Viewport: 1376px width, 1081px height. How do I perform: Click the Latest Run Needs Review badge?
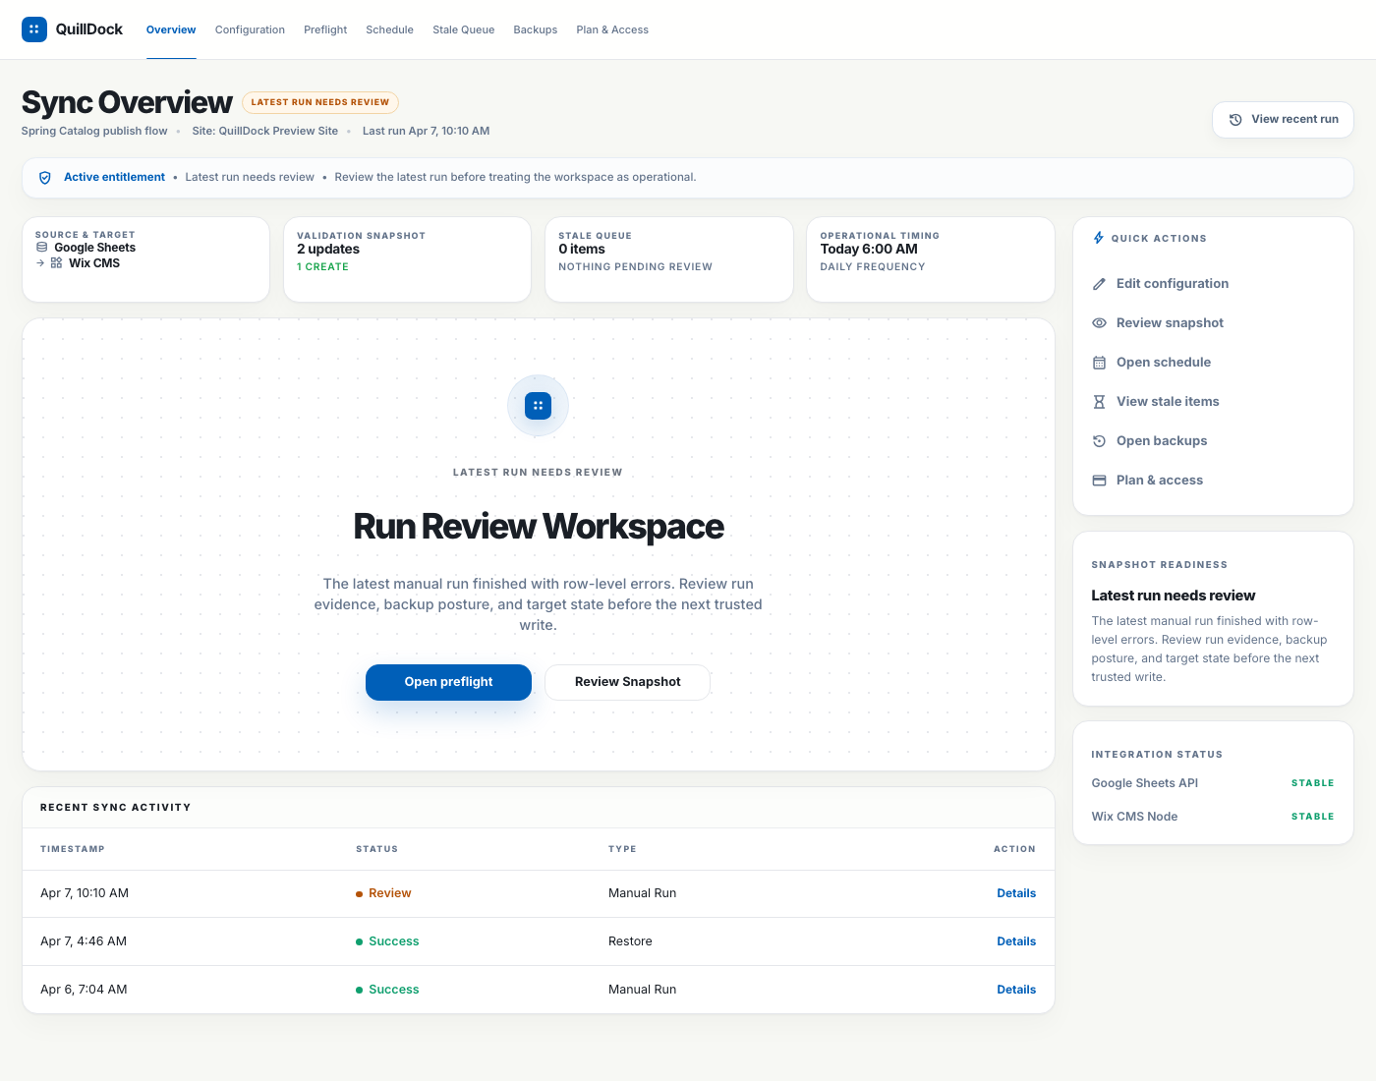[x=319, y=102]
